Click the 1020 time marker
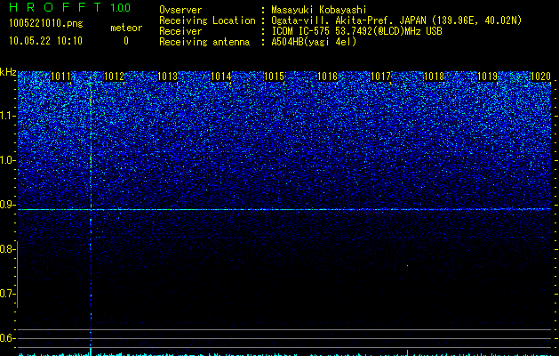This screenshot has height=356, width=559. click(541, 77)
